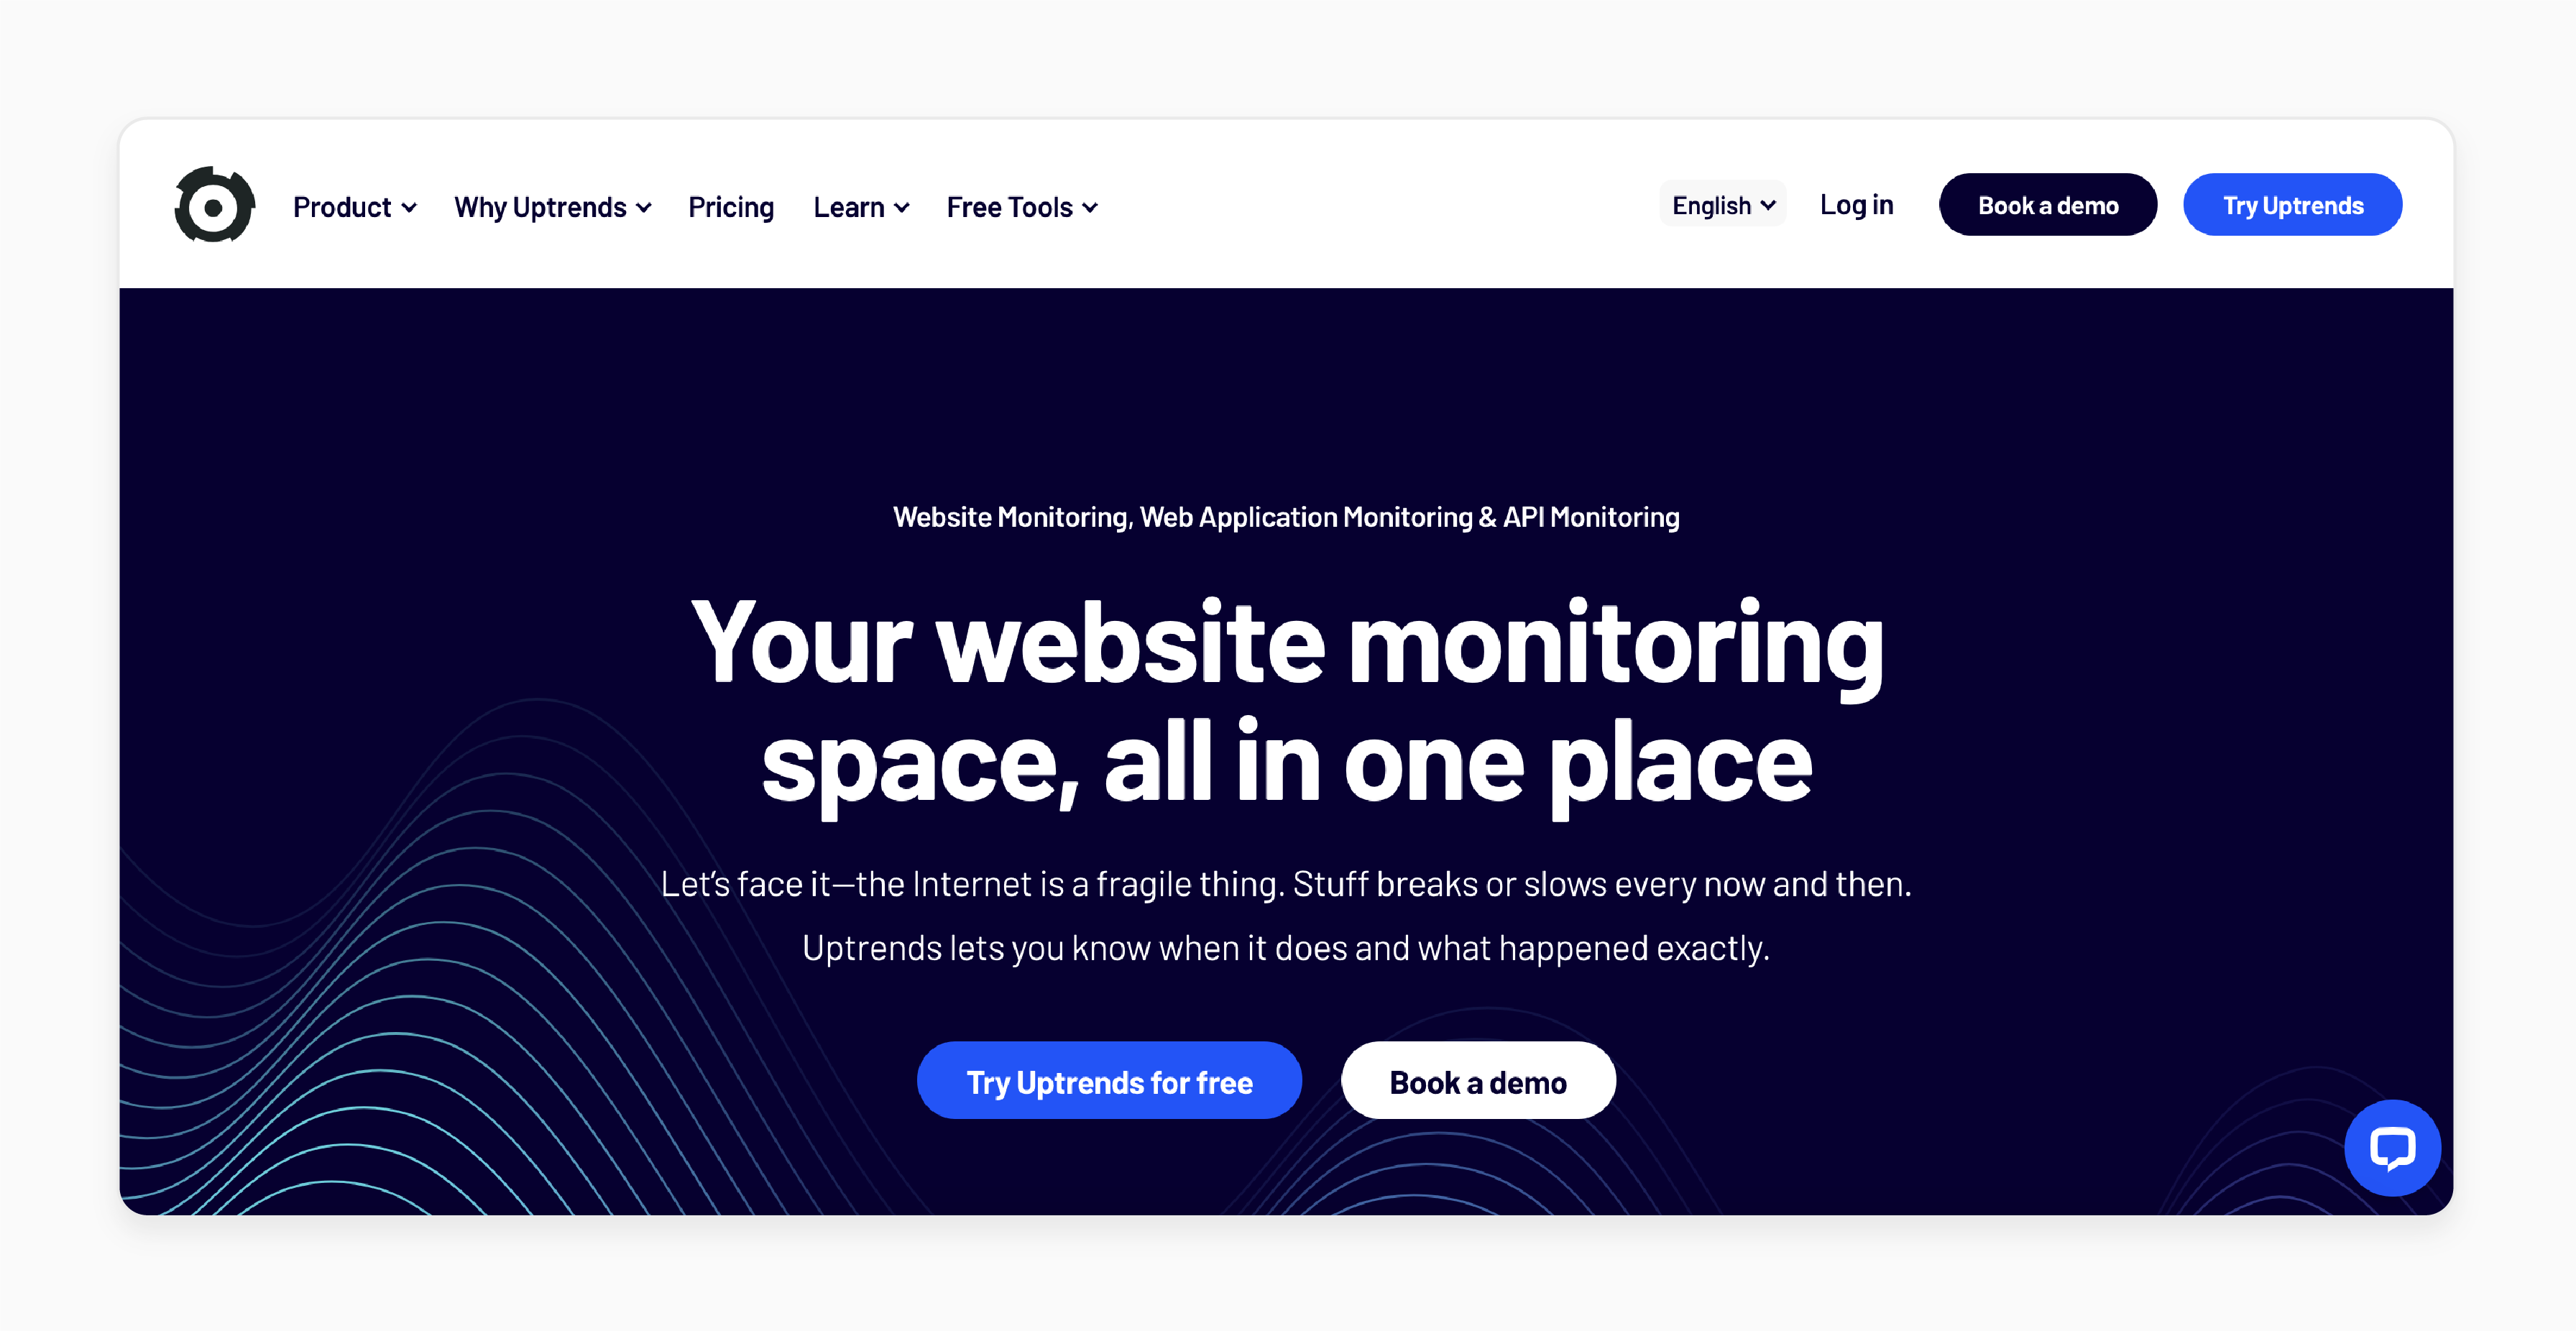
Task: Click the Log in link
Action: 1857,206
